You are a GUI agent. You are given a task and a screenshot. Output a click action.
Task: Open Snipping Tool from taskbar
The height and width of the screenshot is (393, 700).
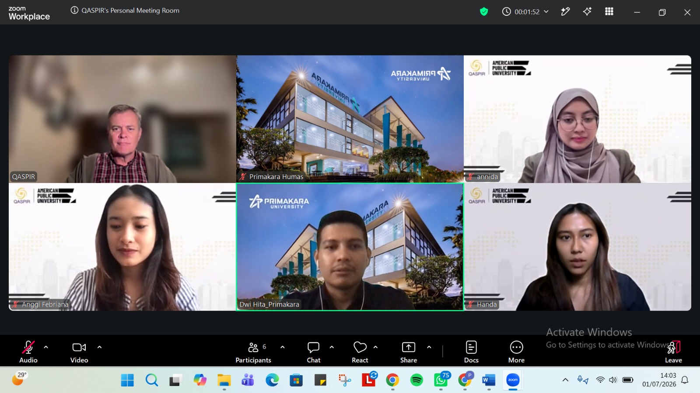[x=344, y=380]
